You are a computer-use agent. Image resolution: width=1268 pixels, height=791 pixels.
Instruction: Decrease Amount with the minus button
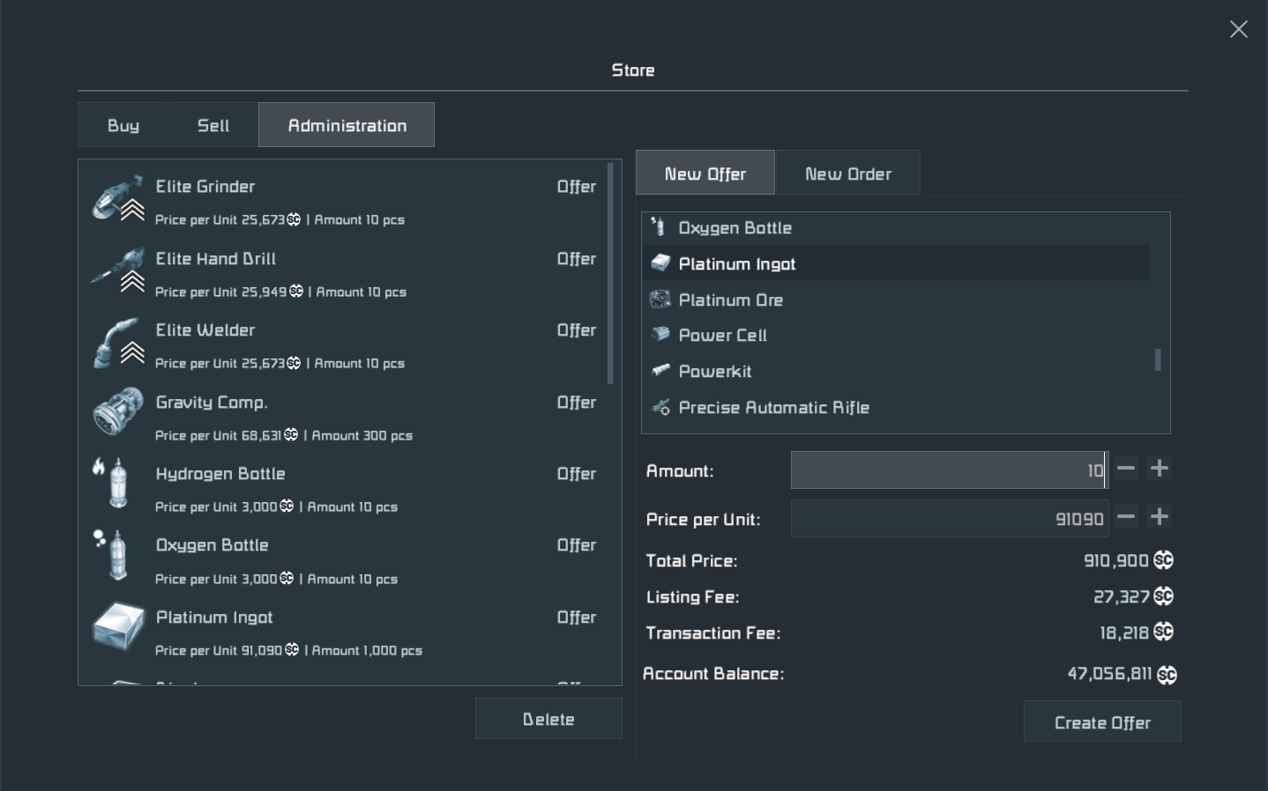[x=1126, y=469]
